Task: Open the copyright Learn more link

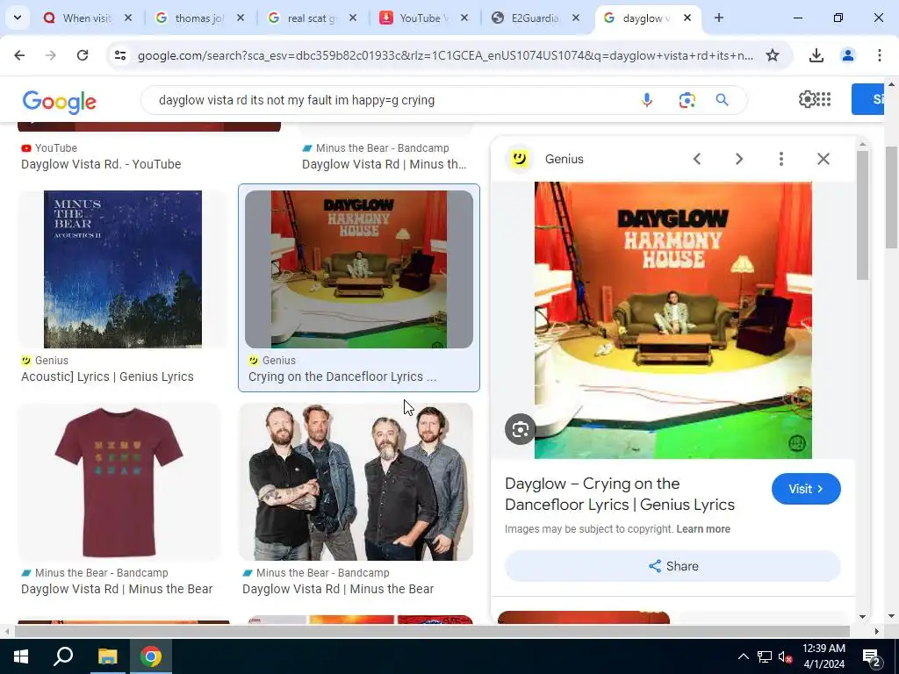Action: pyautogui.click(x=703, y=529)
